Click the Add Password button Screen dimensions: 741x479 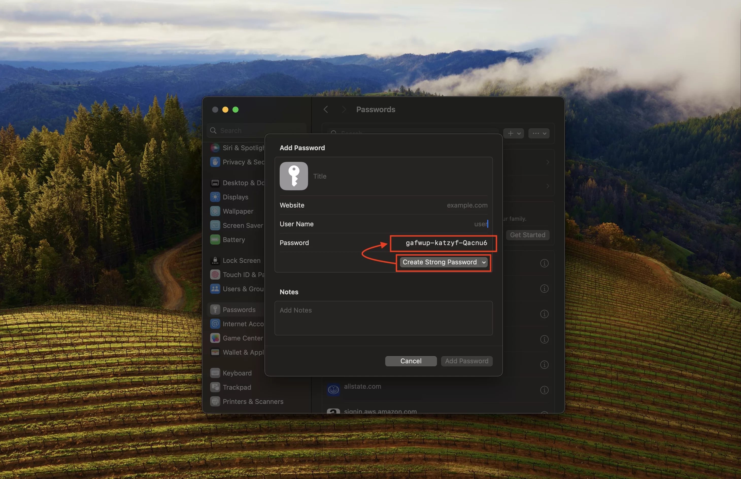coord(466,361)
